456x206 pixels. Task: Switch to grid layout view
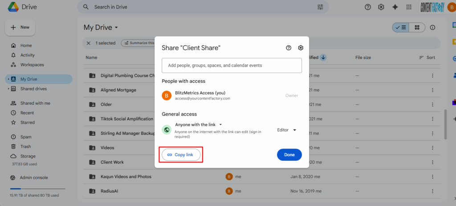(417, 28)
